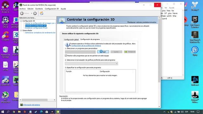The width and height of the screenshot is (203, 114).
Task: Open Battle.net desktop icon
Action: 195,81
